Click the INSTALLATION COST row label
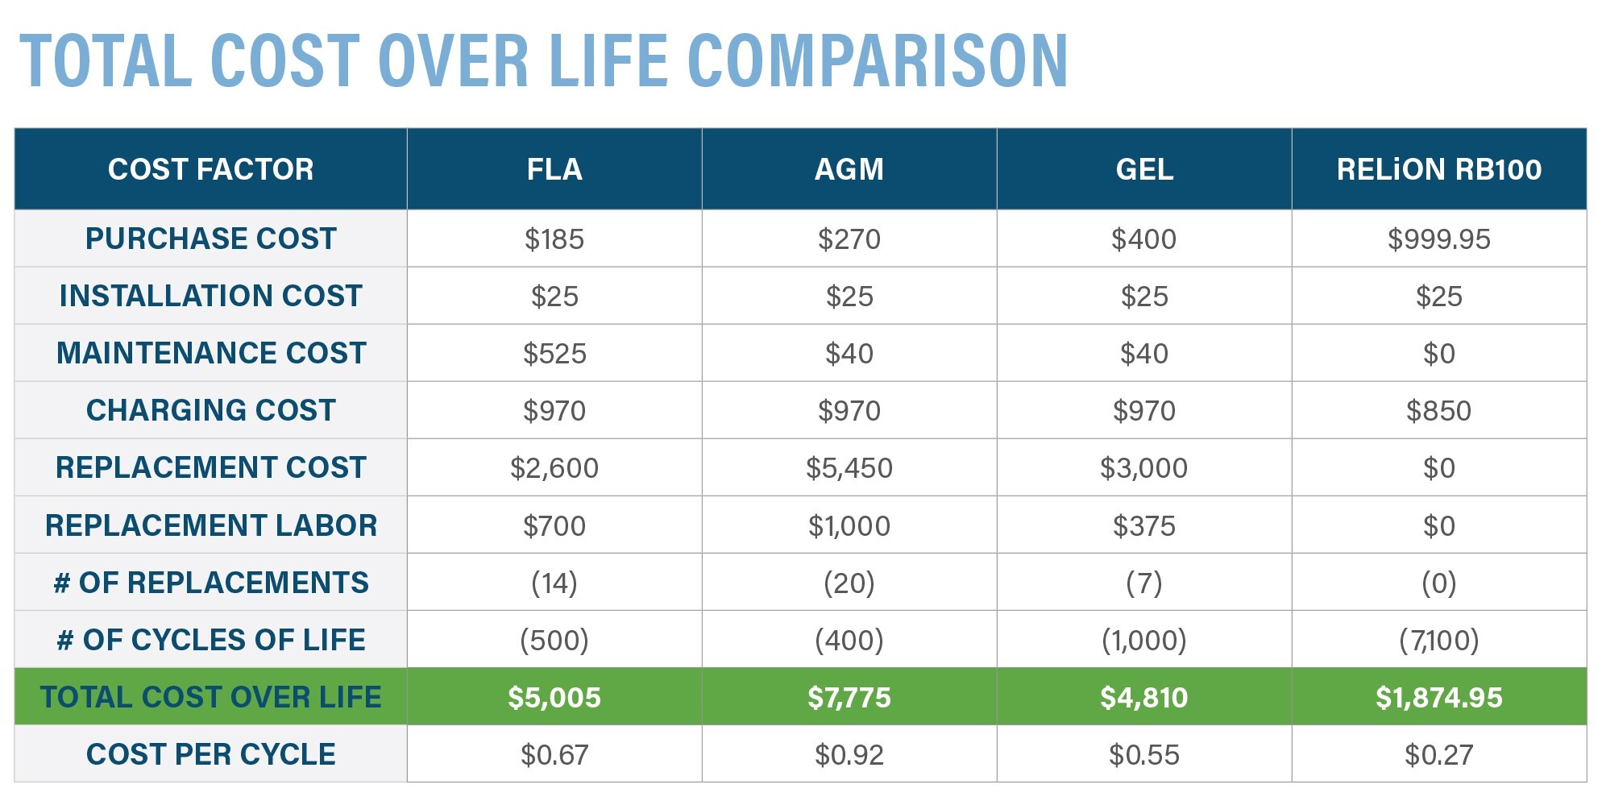The height and width of the screenshot is (805, 1602). (210, 296)
